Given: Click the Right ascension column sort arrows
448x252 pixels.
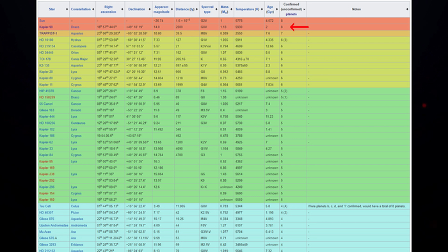Looking at the screenshot, I should [x=122, y=10].
